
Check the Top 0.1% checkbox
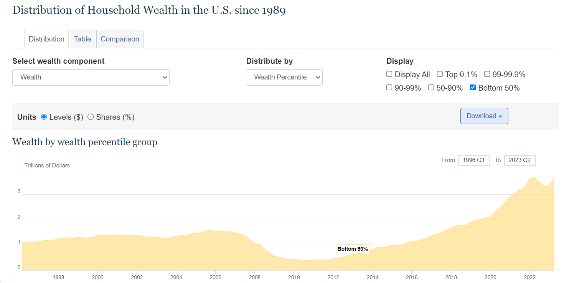click(440, 74)
